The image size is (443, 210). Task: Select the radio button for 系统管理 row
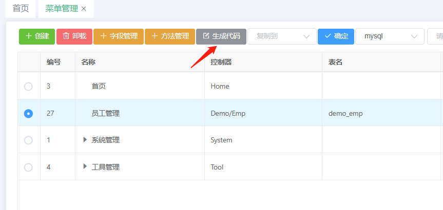[29, 140]
